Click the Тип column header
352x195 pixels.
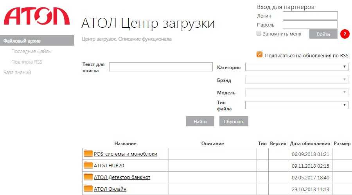click(262, 144)
